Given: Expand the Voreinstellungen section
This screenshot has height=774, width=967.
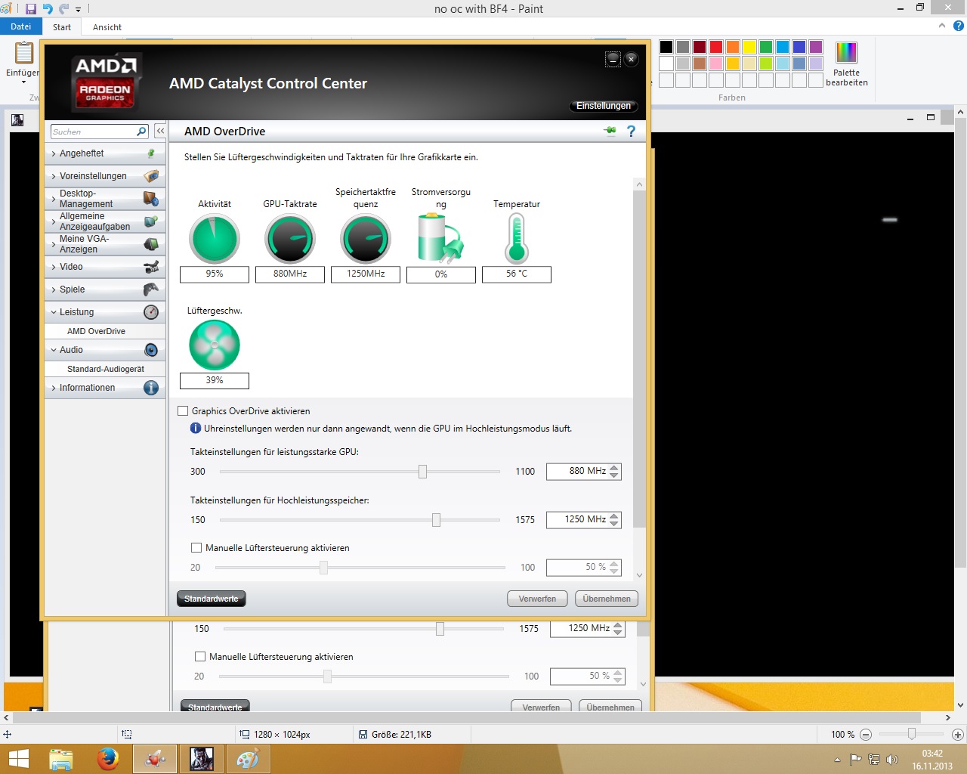Looking at the screenshot, I should click(105, 176).
